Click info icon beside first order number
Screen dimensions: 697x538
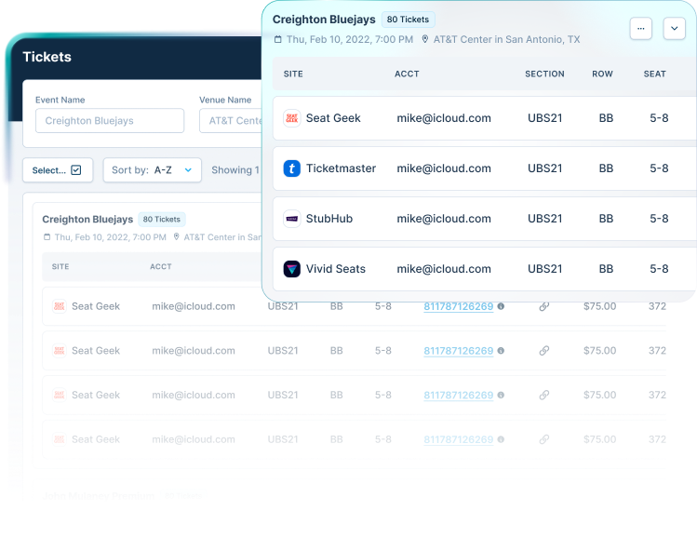pyautogui.click(x=501, y=306)
